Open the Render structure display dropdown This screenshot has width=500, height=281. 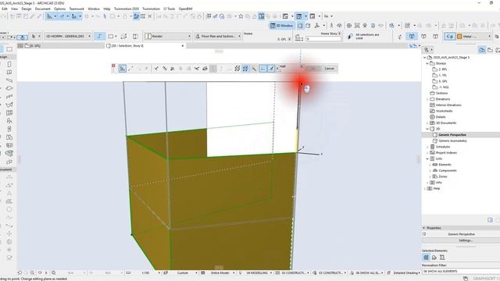tap(168, 37)
